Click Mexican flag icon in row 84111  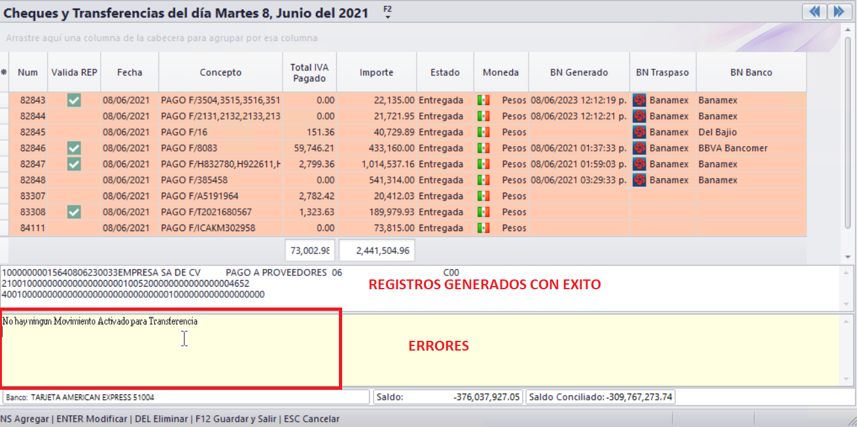483,228
